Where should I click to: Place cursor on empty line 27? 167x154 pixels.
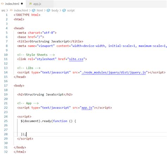(91, 130)
